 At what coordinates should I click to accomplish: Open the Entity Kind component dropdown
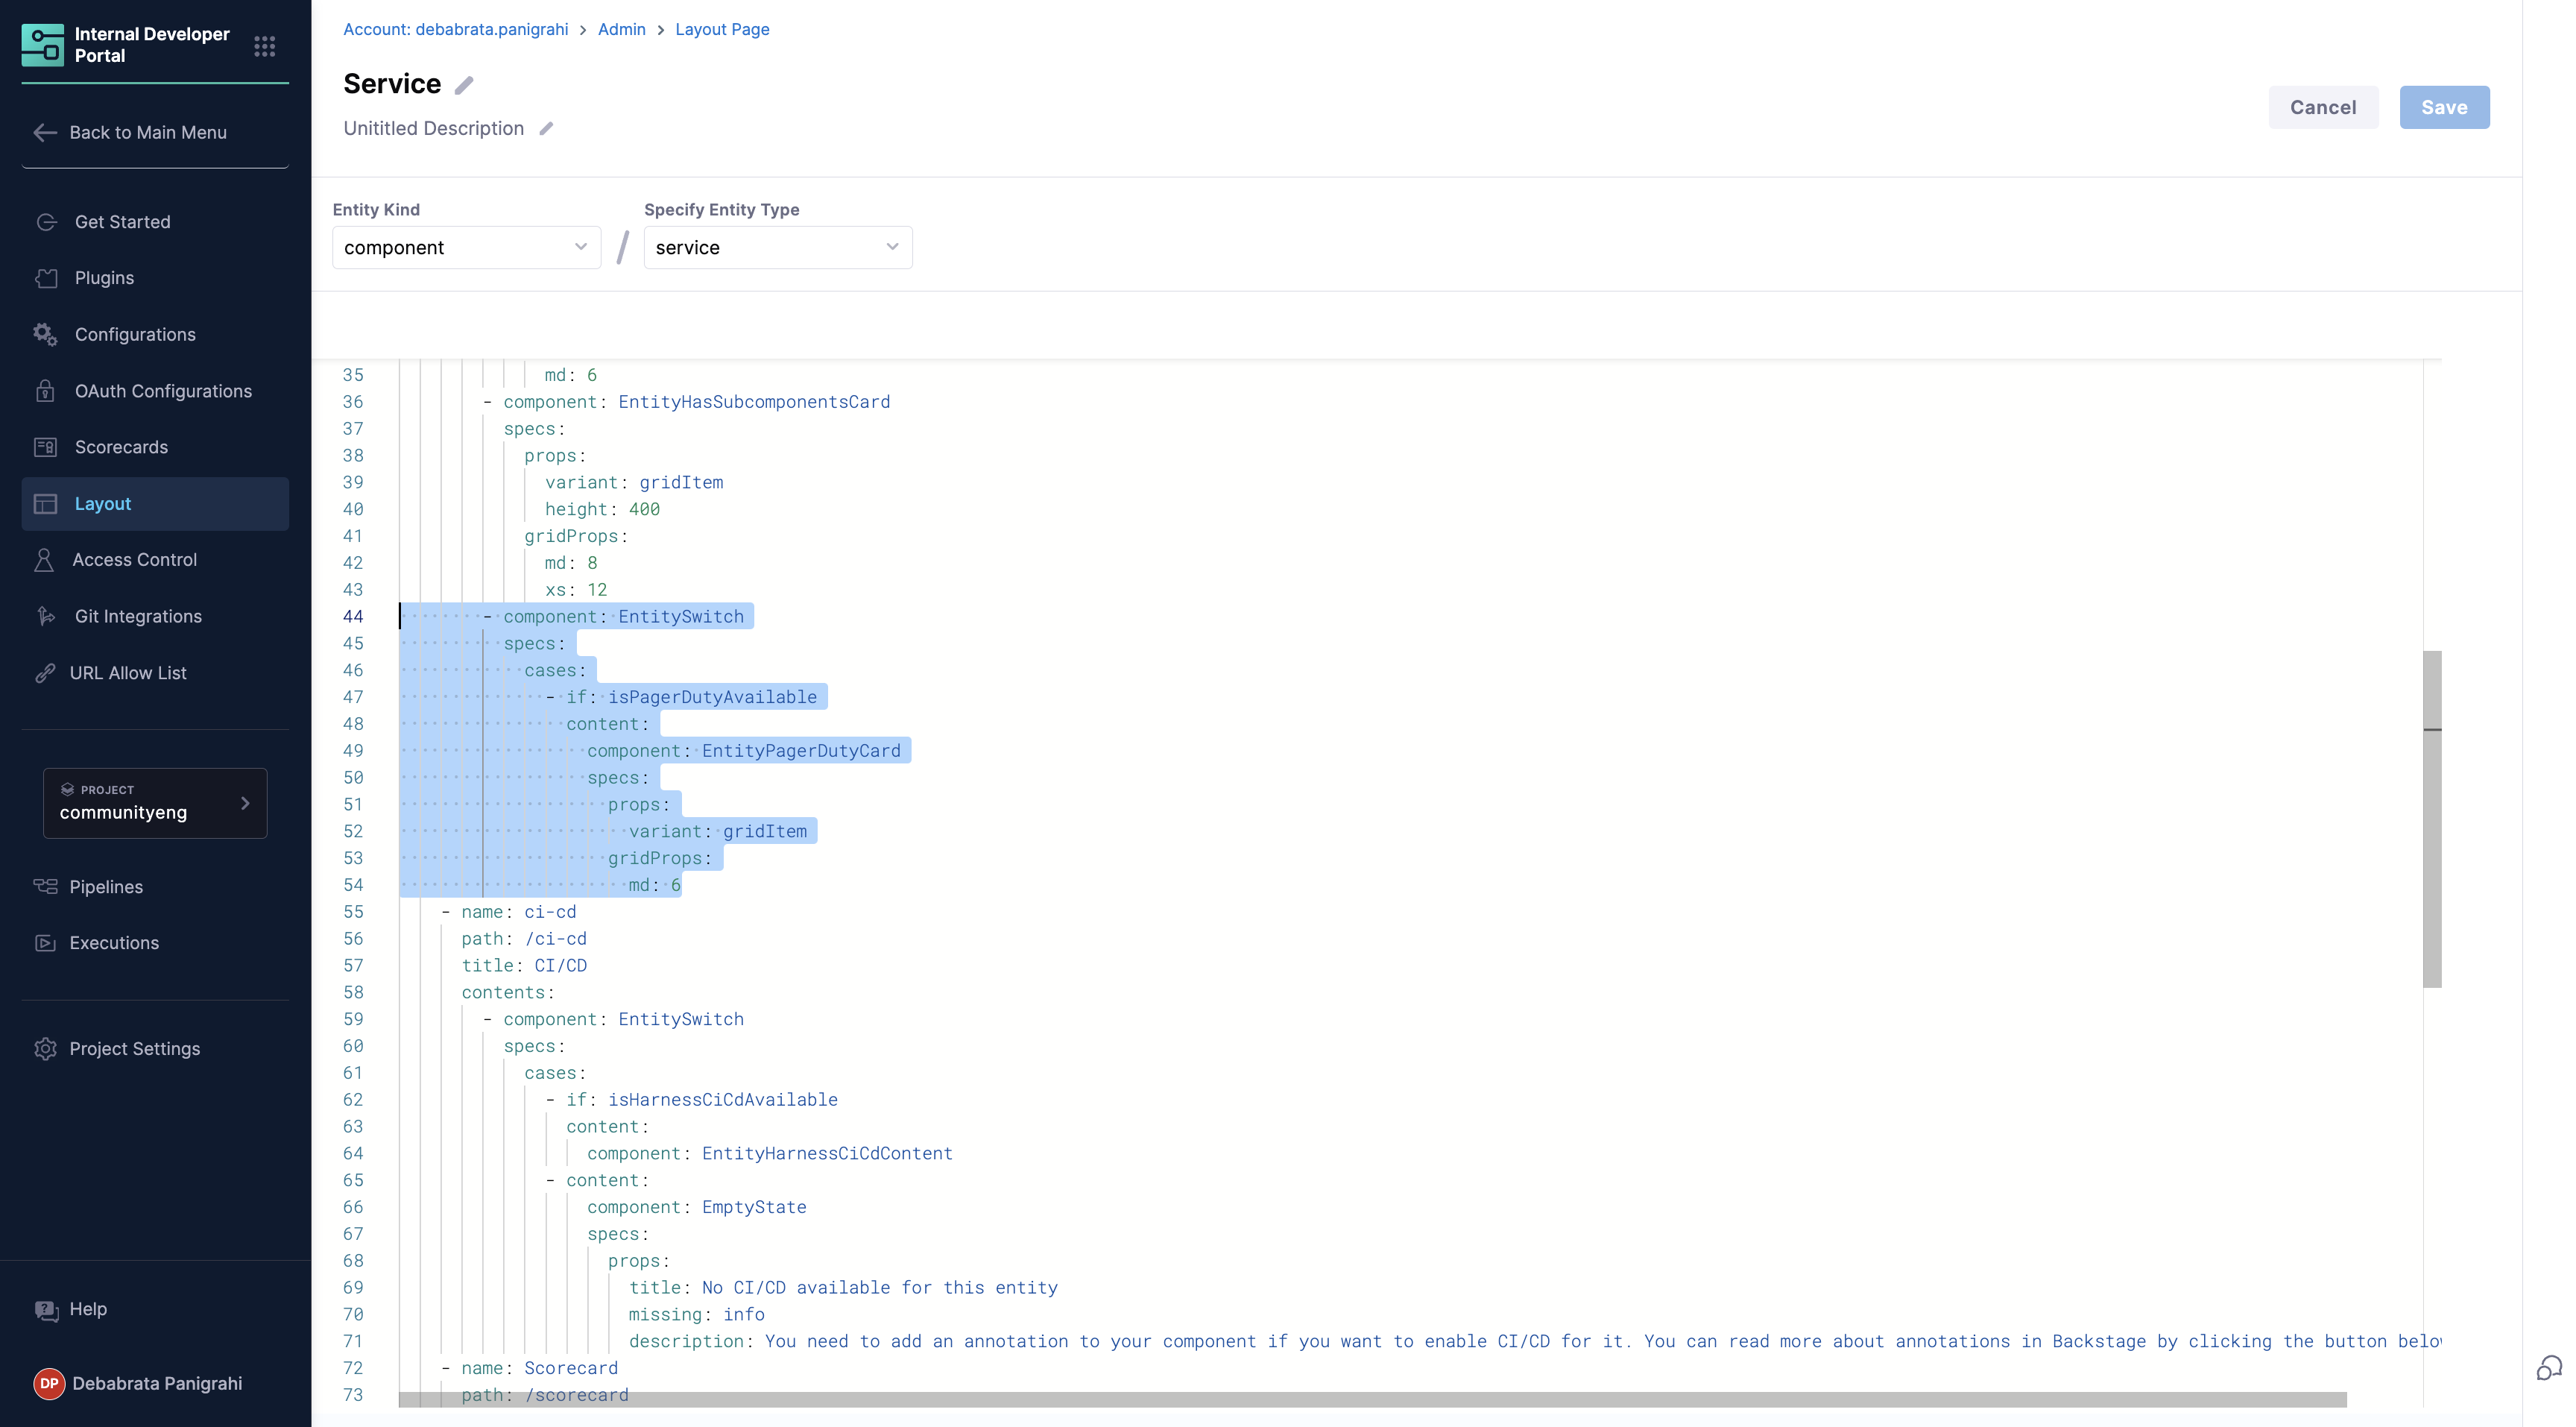pos(466,247)
